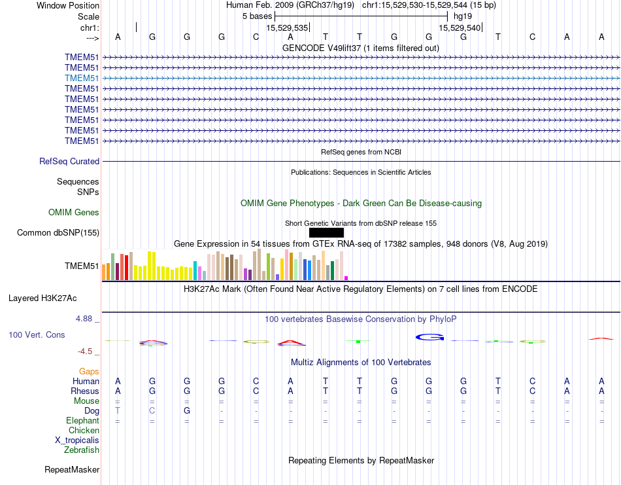Click the Sequences track label
This screenshot has width=621, height=485.
point(78,181)
